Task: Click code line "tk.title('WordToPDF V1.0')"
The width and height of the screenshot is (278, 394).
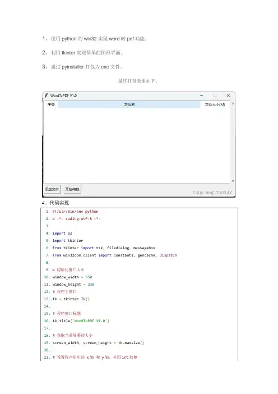Action: [x=81, y=321]
